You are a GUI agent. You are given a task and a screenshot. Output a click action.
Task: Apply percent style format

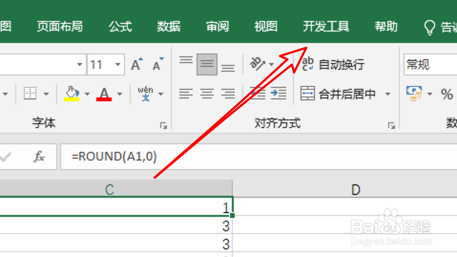(447, 94)
